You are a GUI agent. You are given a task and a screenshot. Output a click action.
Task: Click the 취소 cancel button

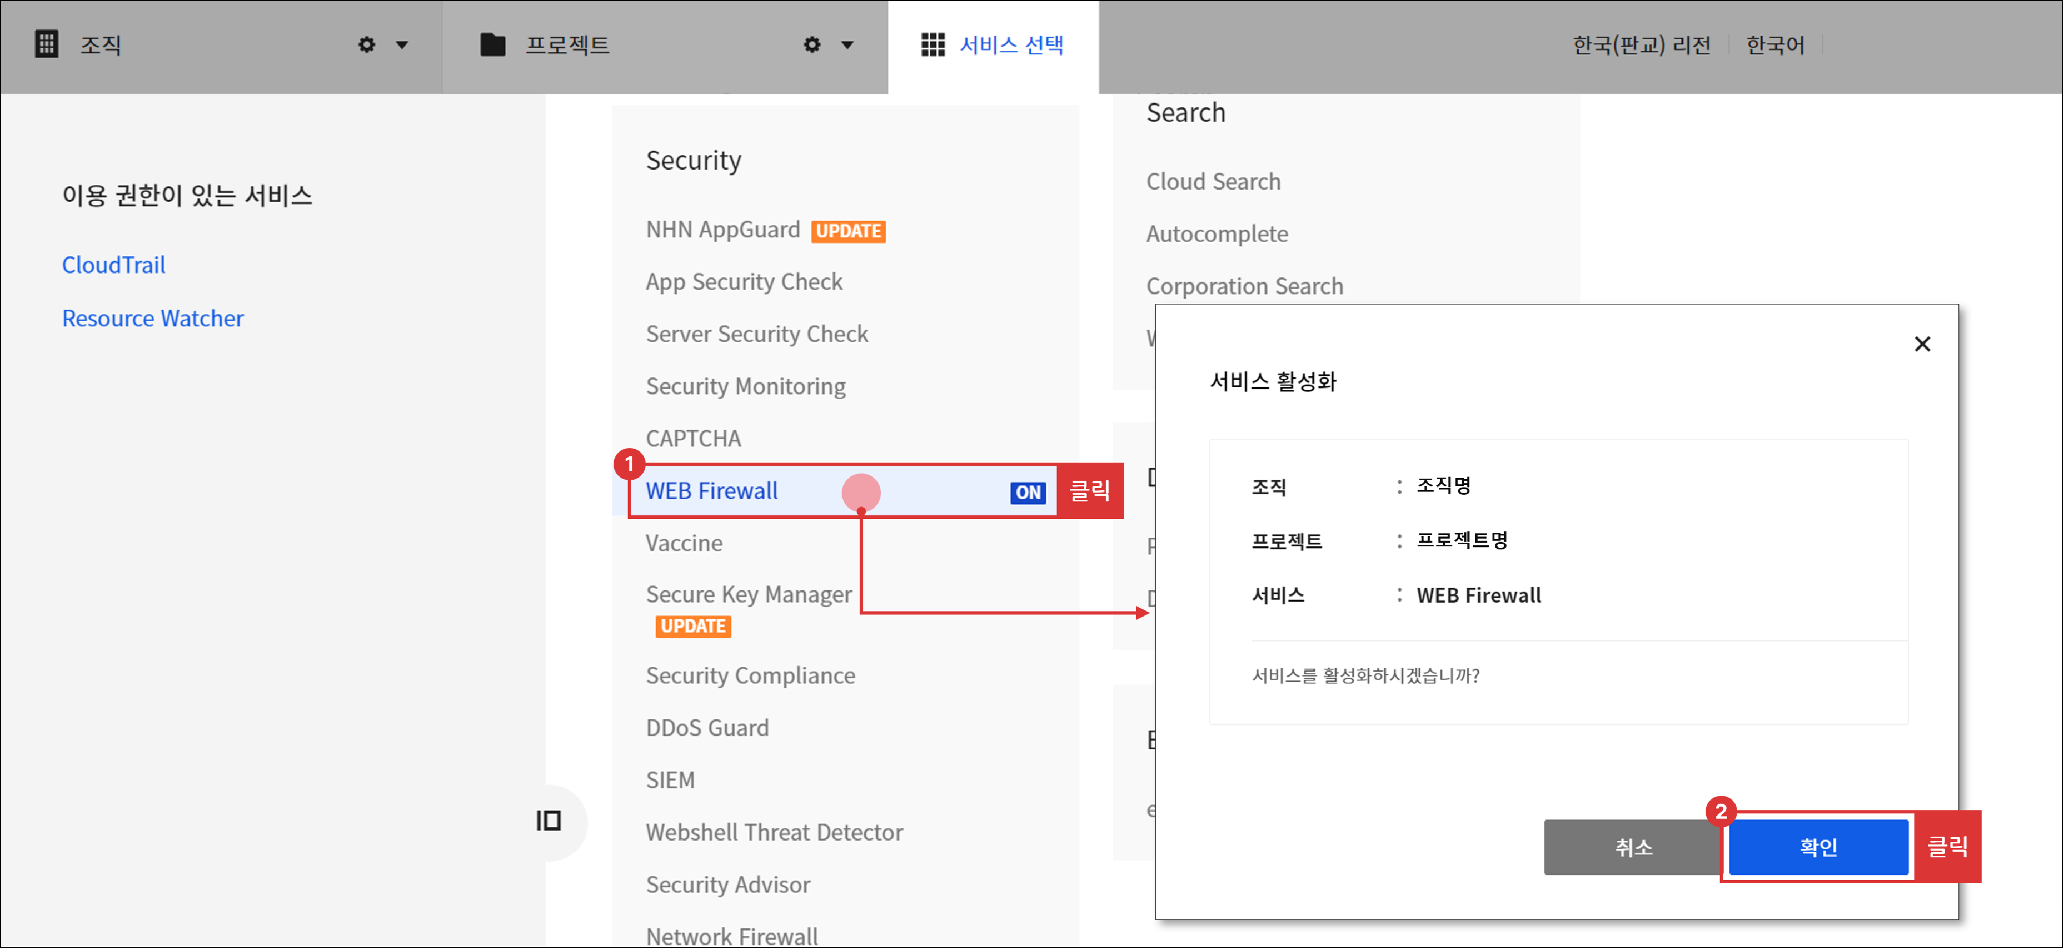click(1633, 847)
